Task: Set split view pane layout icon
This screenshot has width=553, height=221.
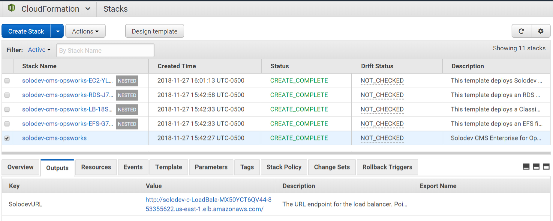Action: pyautogui.click(x=536, y=167)
